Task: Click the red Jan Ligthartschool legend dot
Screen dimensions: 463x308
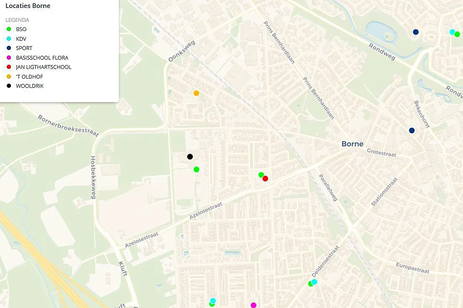Action: tap(9, 67)
